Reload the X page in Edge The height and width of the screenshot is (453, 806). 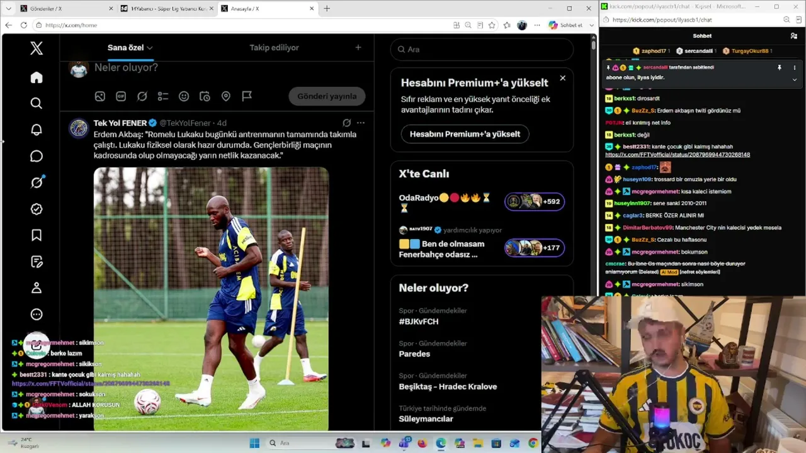[24, 25]
